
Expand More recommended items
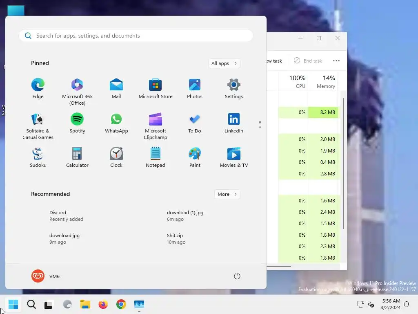point(227,194)
